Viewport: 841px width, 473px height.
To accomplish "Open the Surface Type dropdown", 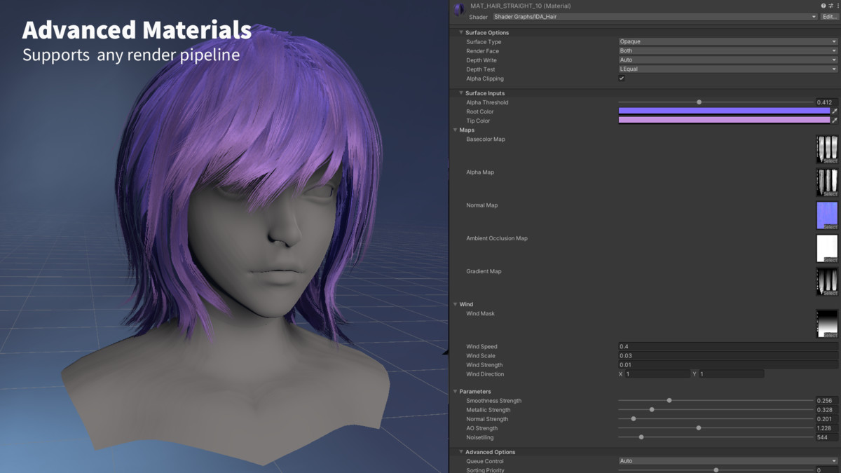I will [727, 41].
